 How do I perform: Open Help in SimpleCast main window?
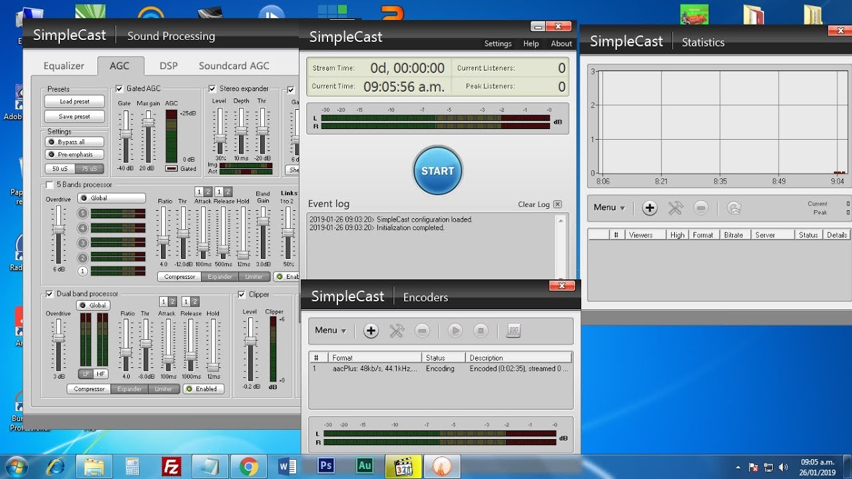click(531, 43)
